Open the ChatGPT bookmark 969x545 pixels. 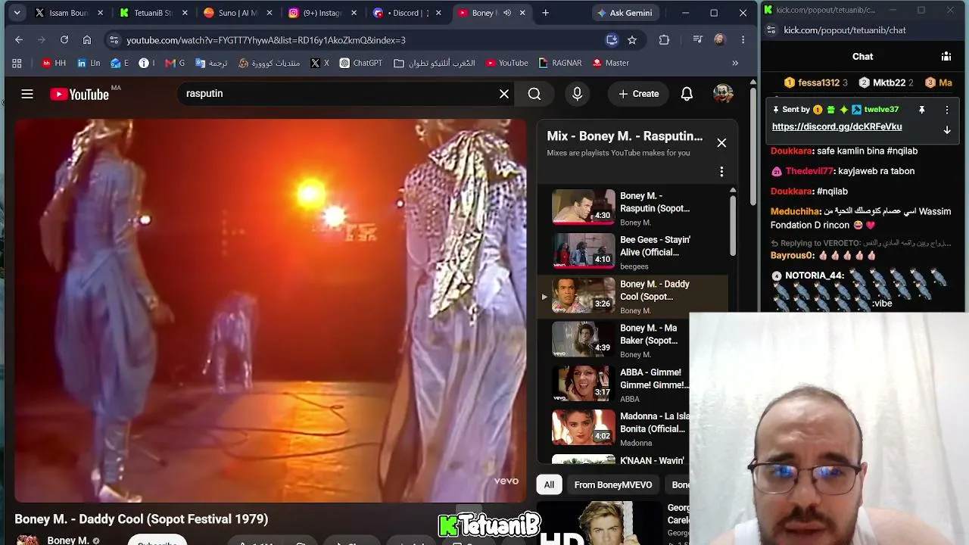click(x=361, y=64)
